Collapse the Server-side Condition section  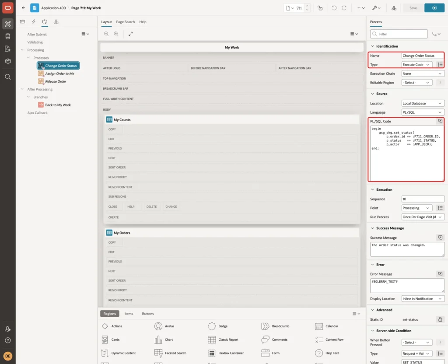[x=372, y=331]
